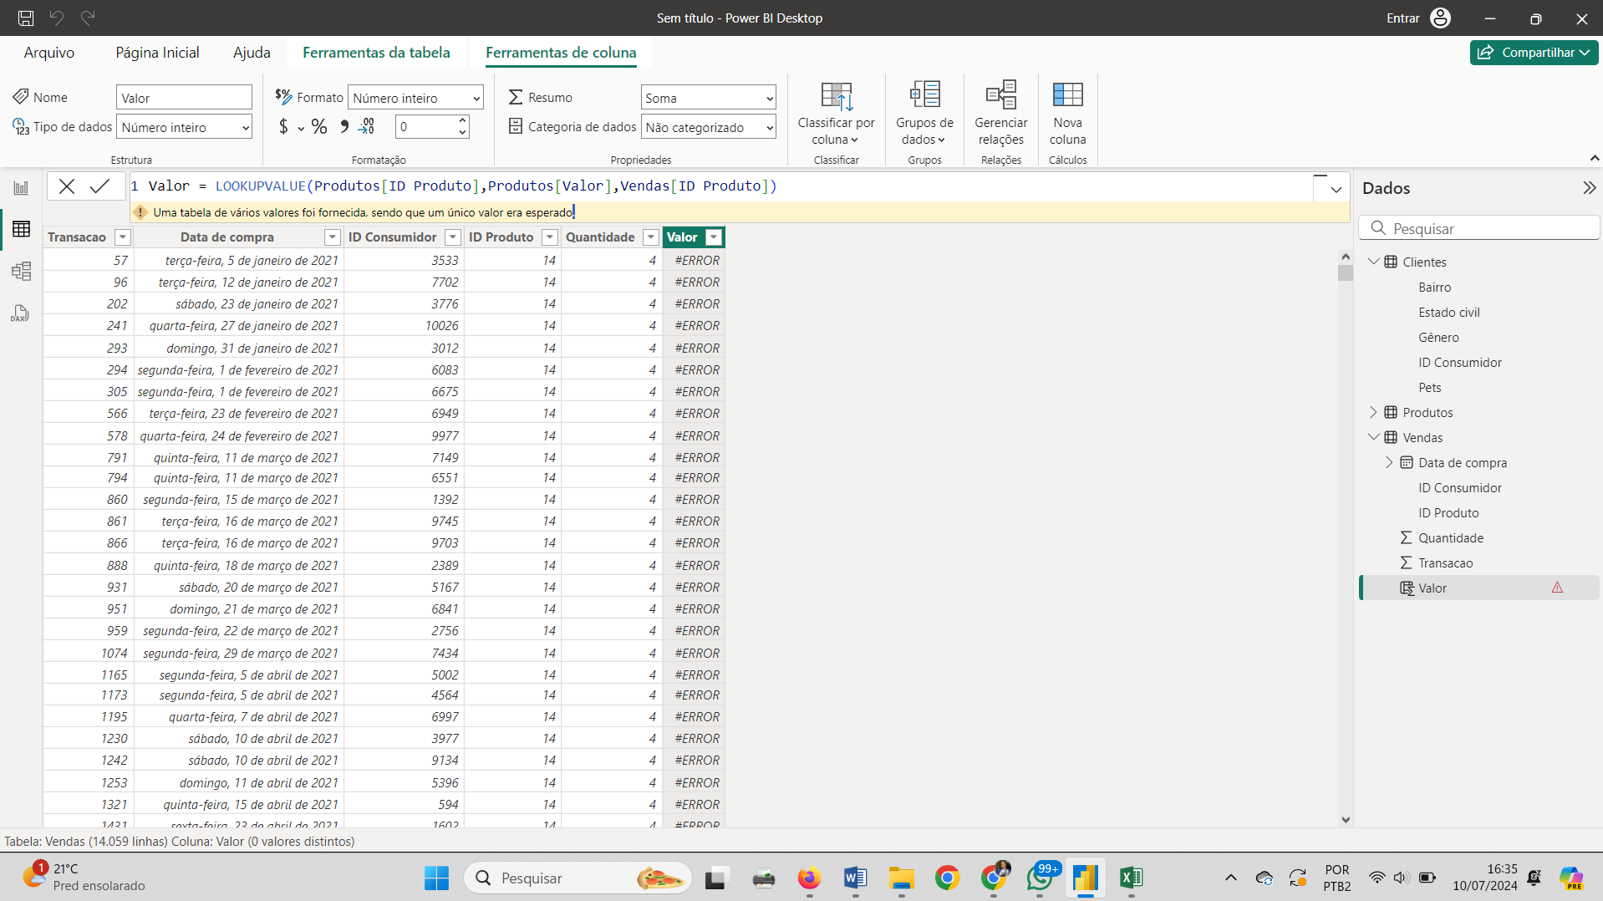Viewport: 1603px width, 901px height.
Task: Open Categoria de dados dropdown
Action: 709,127
